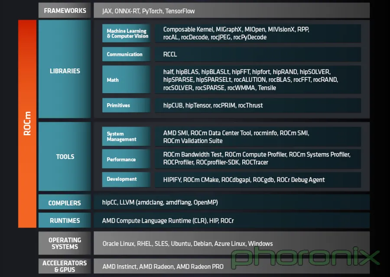Image resolution: width=390 pixels, height=277 pixels.
Task: Open the Math libraries section
Action: point(126,80)
